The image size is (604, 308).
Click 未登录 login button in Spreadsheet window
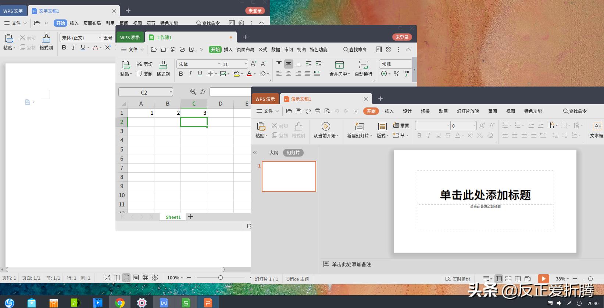[402, 37]
